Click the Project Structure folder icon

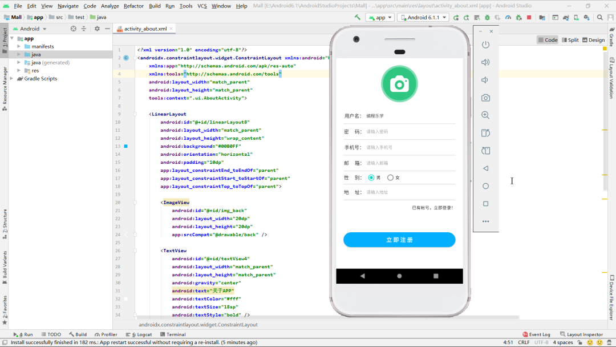[x=542, y=17]
